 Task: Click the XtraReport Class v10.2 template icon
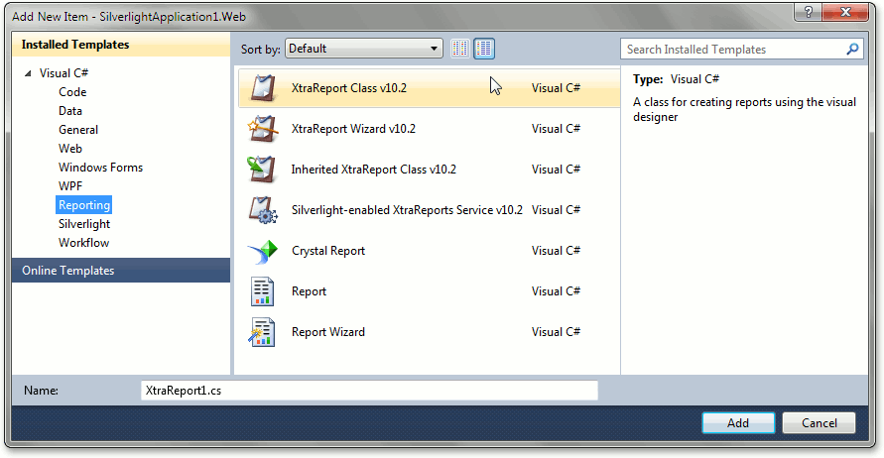[x=263, y=88]
